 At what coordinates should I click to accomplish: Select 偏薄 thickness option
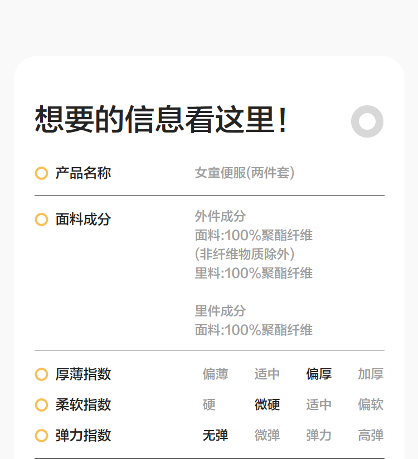(215, 374)
